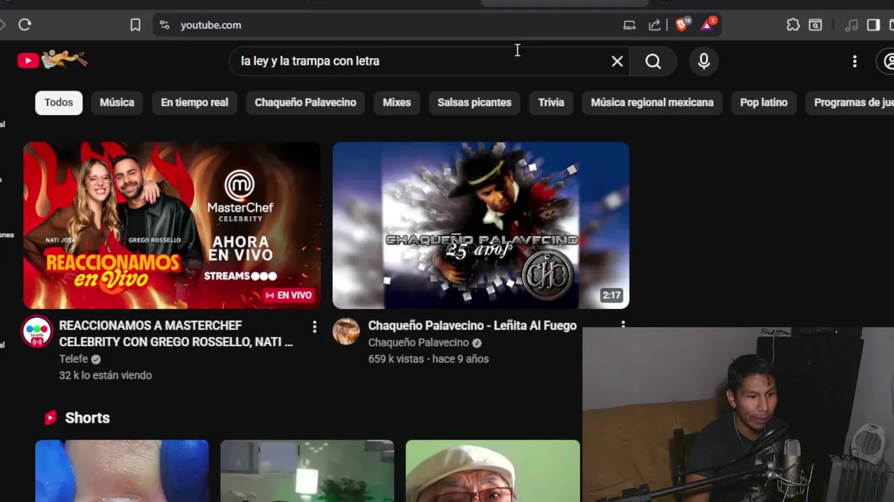The height and width of the screenshot is (502, 894).
Task: Select the Salsas picantes chip
Action: [474, 102]
